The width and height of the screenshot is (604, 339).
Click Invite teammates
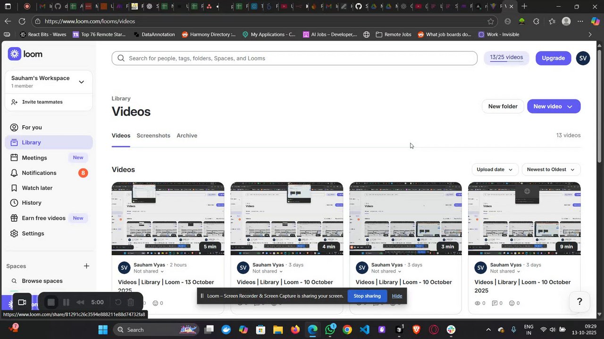pos(42,102)
